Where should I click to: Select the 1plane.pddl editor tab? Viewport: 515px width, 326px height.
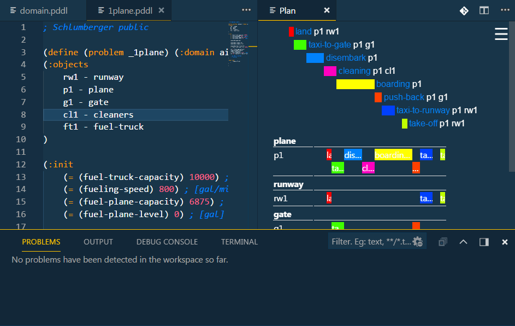[130, 11]
